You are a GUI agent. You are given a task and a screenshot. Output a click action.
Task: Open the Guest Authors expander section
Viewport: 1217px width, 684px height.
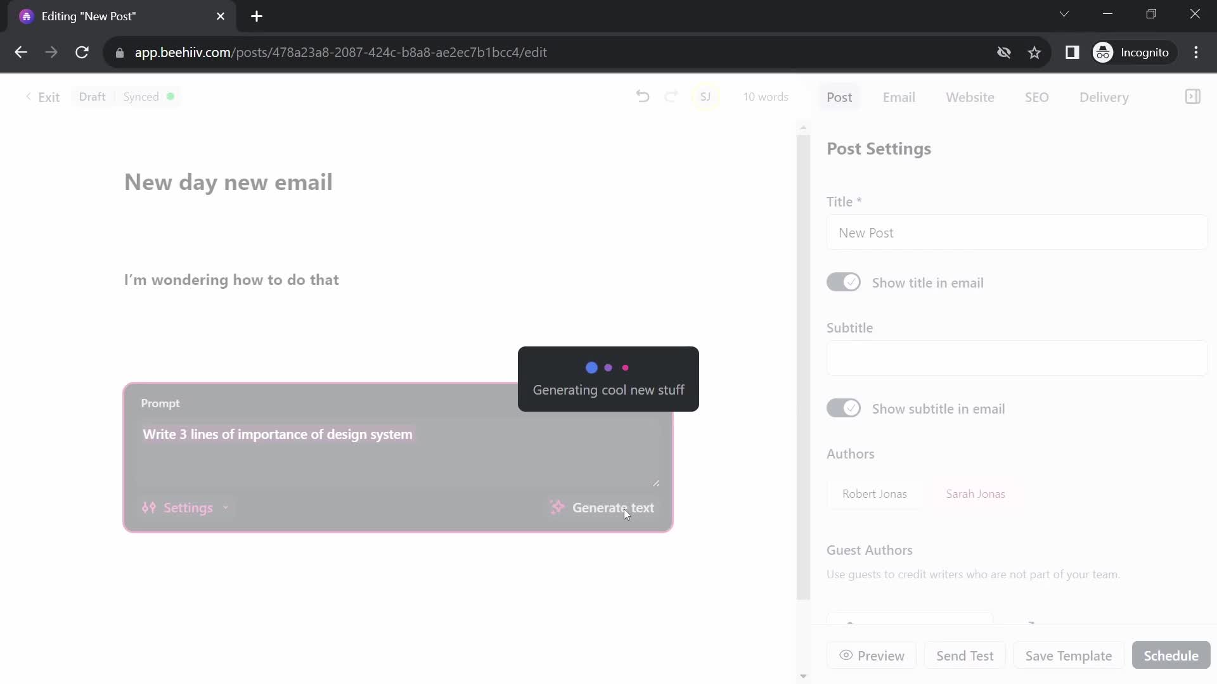(870, 550)
